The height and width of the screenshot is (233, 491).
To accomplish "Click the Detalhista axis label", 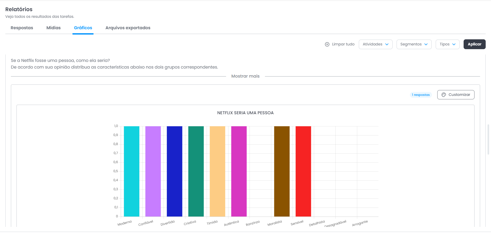I will click(317, 223).
